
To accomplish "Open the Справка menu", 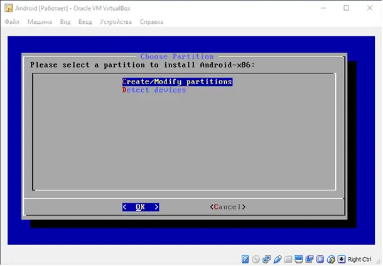I will click(151, 22).
